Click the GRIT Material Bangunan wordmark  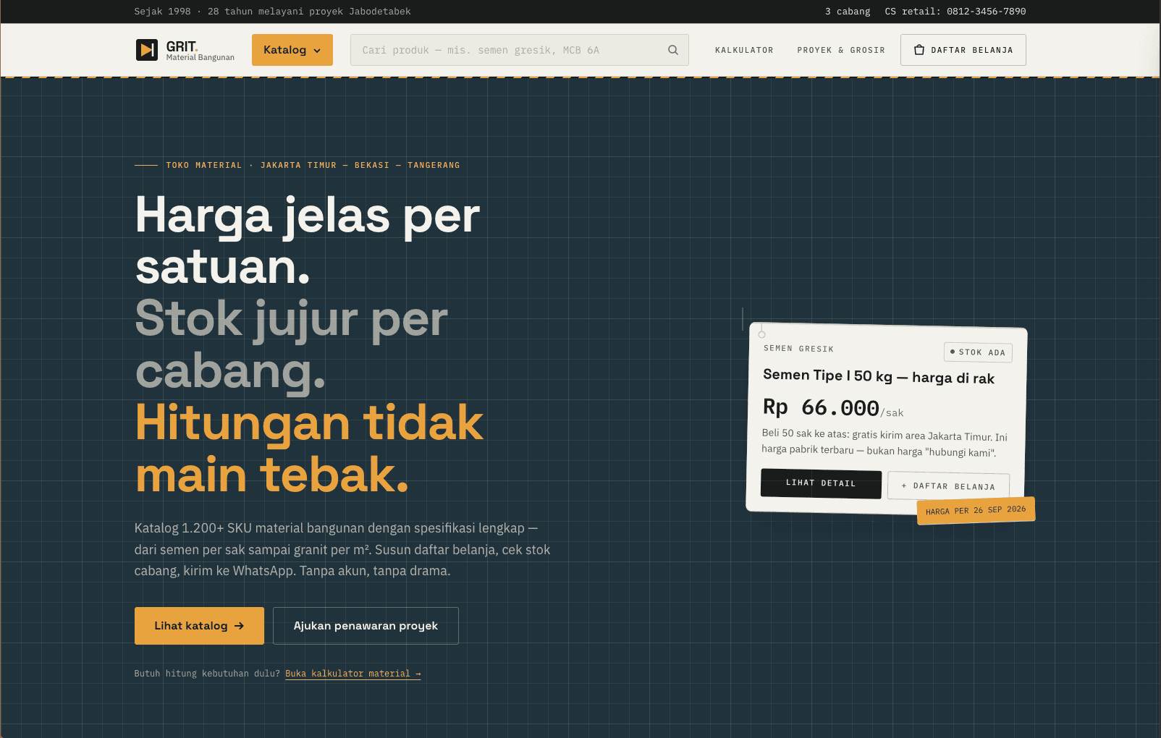click(x=200, y=51)
